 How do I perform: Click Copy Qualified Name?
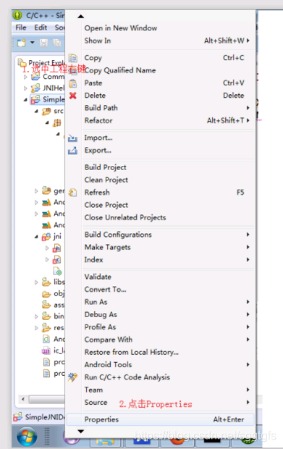click(x=161, y=70)
